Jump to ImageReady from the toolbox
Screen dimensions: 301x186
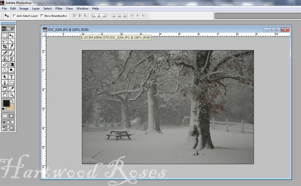point(8,128)
